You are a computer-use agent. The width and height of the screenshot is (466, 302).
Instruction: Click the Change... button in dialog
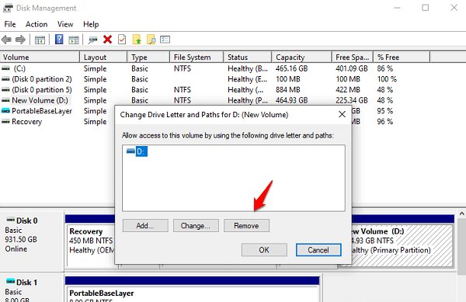click(196, 226)
